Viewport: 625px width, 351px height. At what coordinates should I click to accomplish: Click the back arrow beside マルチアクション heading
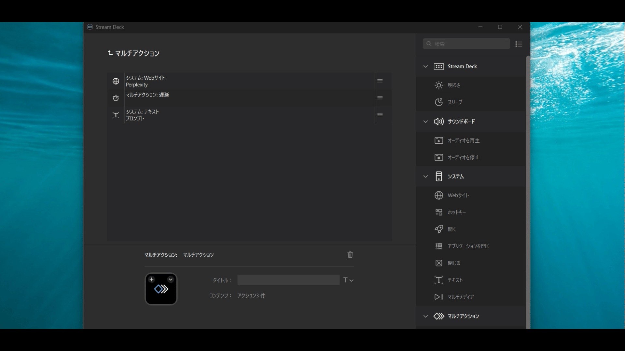click(x=110, y=53)
